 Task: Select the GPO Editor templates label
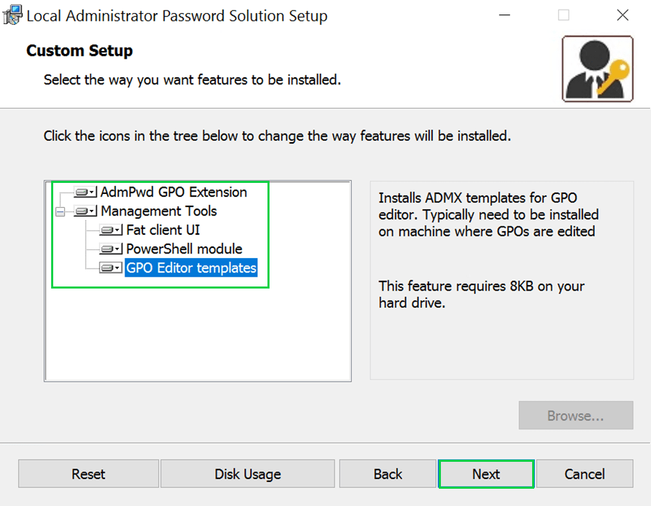191,268
